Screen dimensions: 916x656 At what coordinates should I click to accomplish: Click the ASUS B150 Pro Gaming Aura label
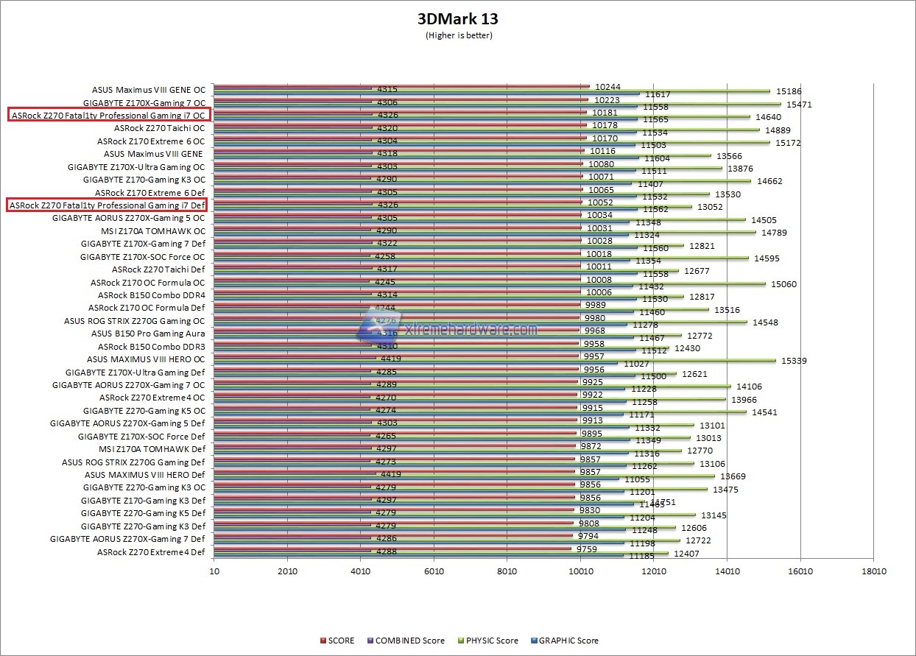pos(148,334)
